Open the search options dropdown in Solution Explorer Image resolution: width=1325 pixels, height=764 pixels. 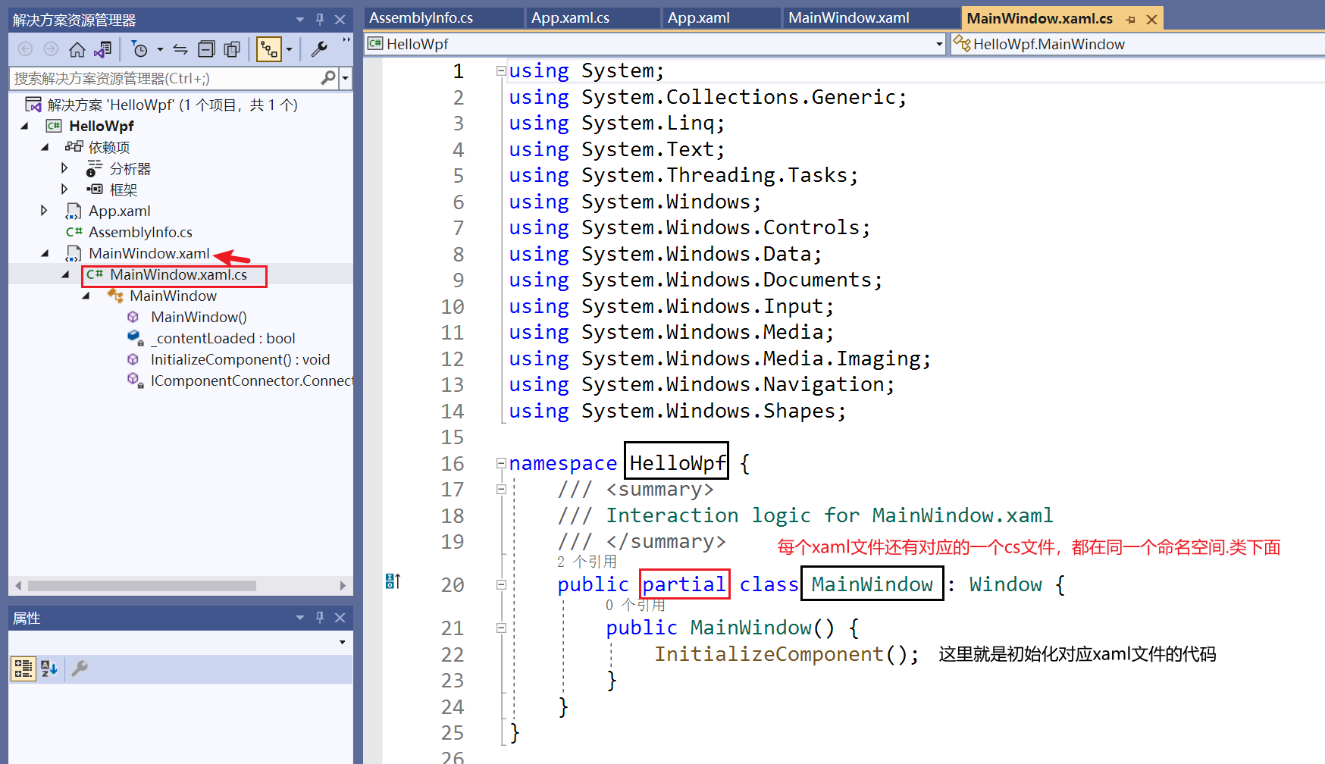point(346,78)
